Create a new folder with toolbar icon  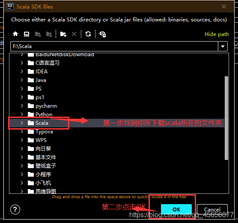coord(63,34)
